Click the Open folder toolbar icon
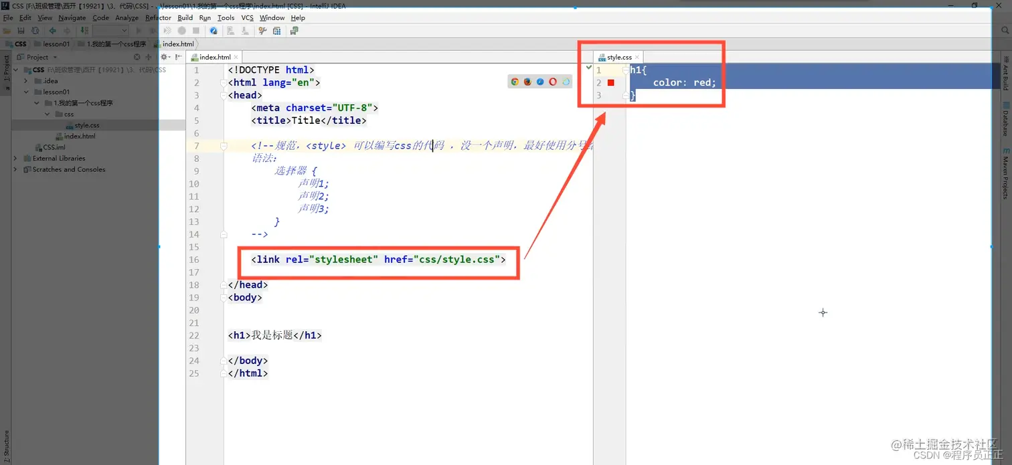 coord(7,31)
